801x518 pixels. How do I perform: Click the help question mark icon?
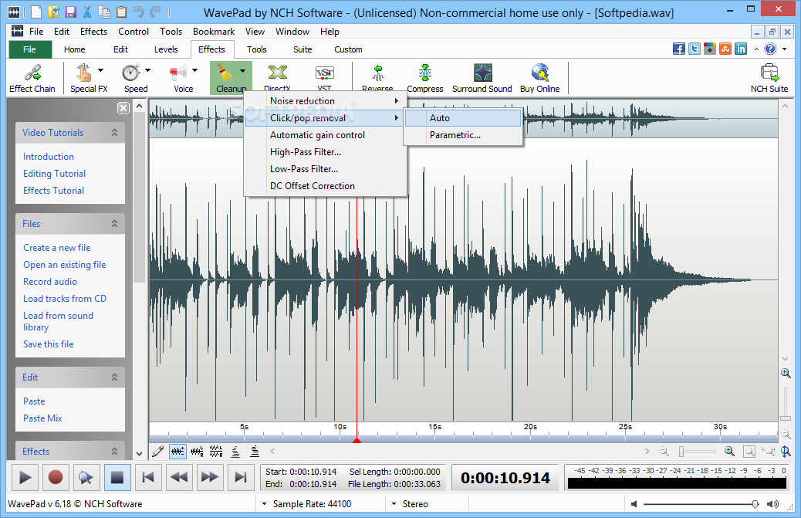click(770, 49)
